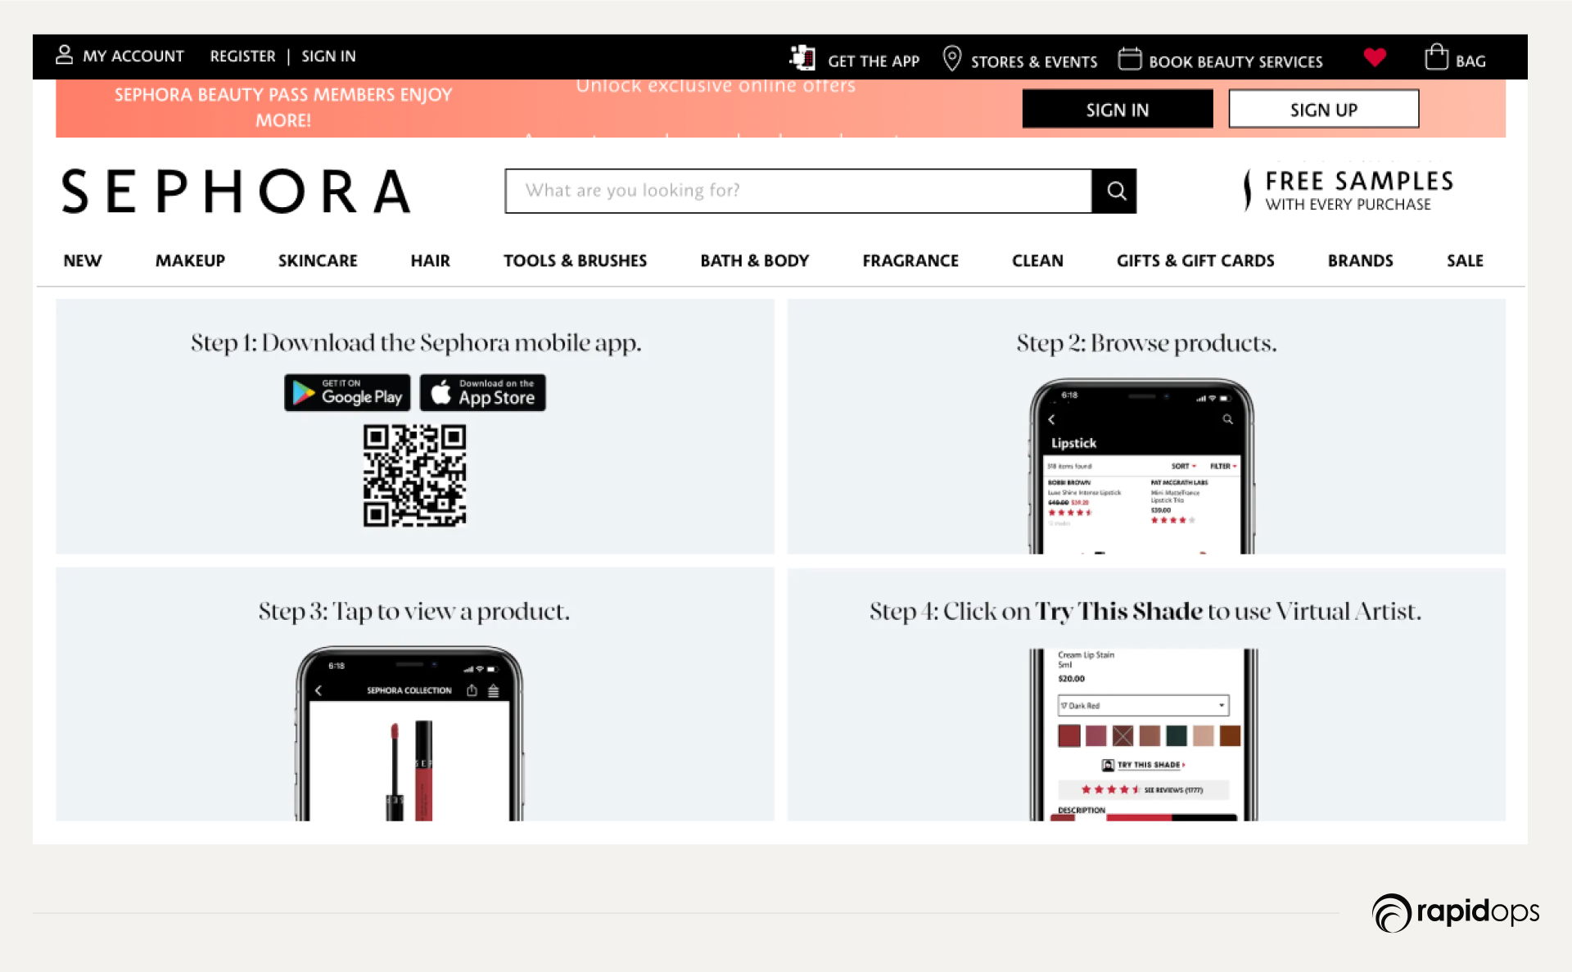The width and height of the screenshot is (1572, 972).
Task: Open the SKINCARE navigation menu
Action: (x=318, y=260)
